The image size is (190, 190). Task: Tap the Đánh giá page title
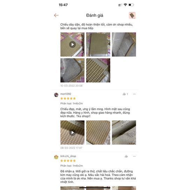[94, 15]
